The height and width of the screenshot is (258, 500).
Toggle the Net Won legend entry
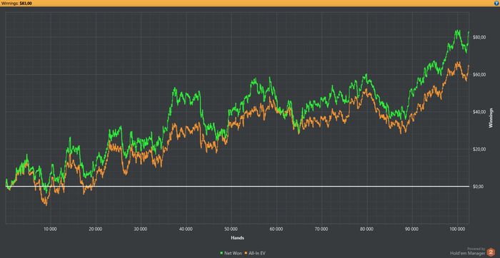231,253
